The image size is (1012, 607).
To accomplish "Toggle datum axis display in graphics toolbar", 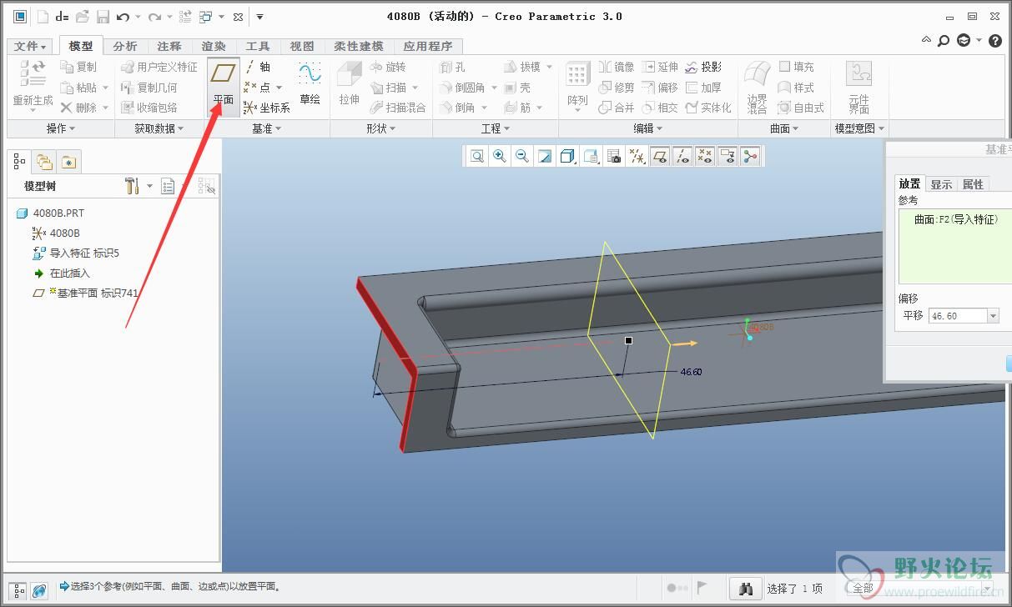I will point(682,156).
